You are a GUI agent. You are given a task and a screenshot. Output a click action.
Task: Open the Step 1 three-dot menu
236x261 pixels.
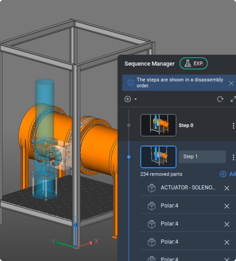233,157
